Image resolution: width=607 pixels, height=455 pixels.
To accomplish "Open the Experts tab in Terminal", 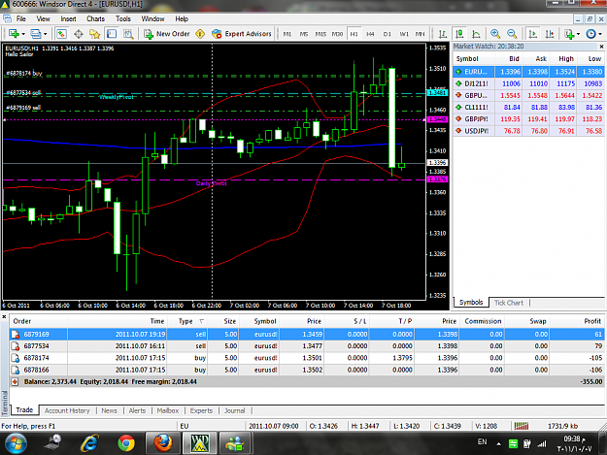I will pyautogui.click(x=201, y=410).
